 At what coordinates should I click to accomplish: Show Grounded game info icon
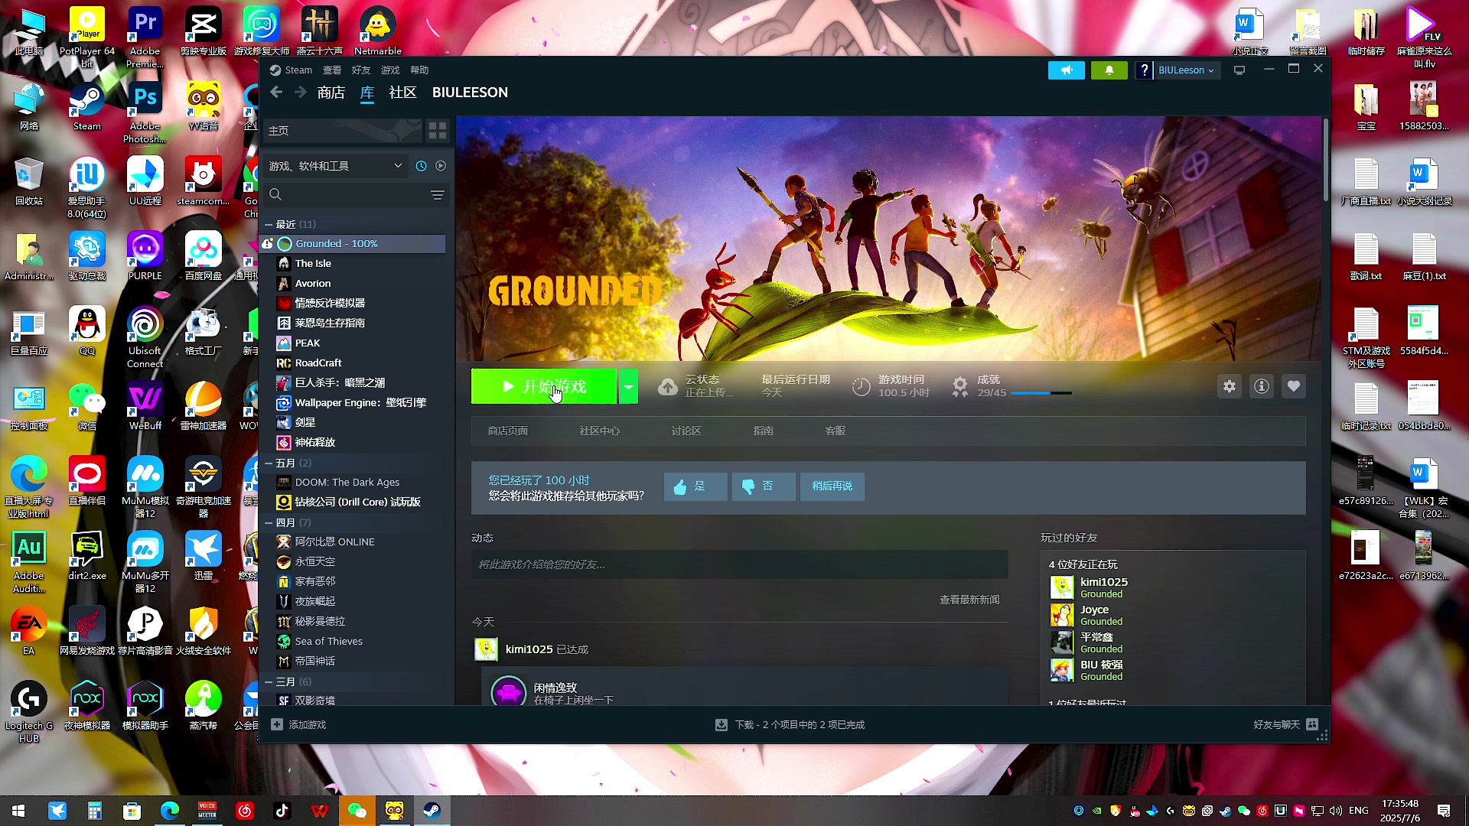tap(1262, 386)
